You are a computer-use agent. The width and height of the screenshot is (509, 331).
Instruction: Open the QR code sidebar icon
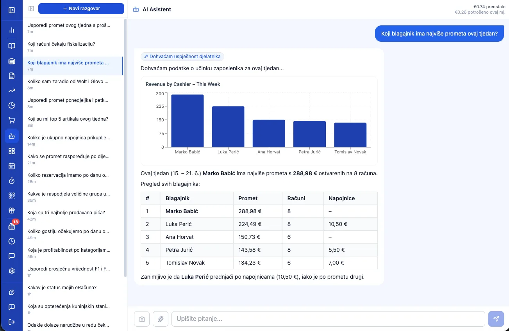pyautogui.click(x=12, y=196)
